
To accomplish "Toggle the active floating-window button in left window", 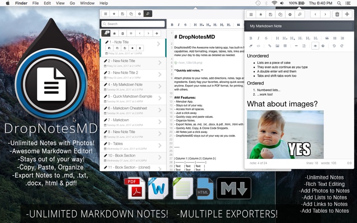I will pos(148,14).
